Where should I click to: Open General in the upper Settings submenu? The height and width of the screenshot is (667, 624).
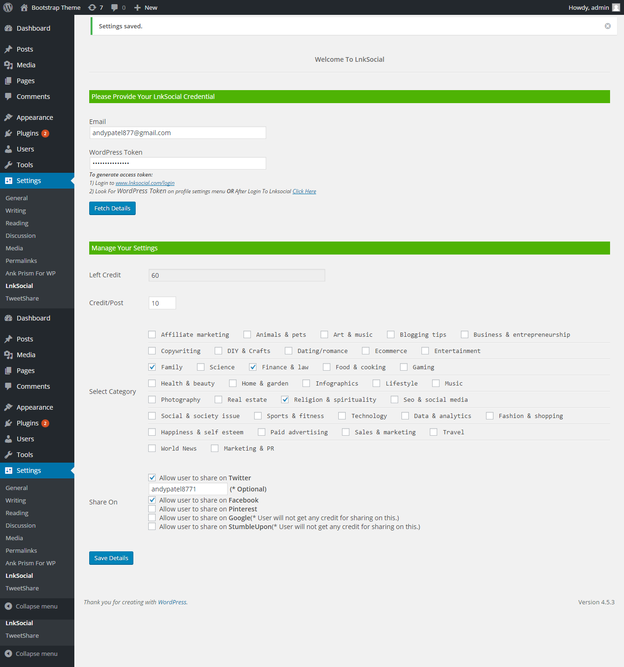coord(17,198)
